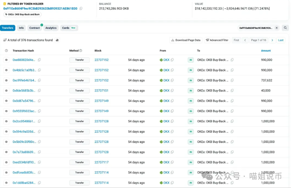Image resolution: width=291 pixels, height=188 pixels.
Task: Open the Info tab
Action: (x=21, y=28)
